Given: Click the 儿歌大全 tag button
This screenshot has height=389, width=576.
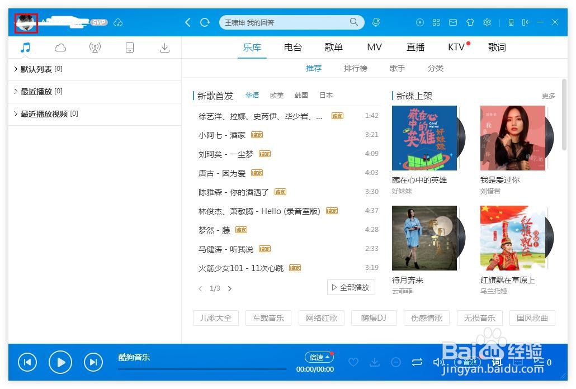Looking at the screenshot, I should [216, 318].
